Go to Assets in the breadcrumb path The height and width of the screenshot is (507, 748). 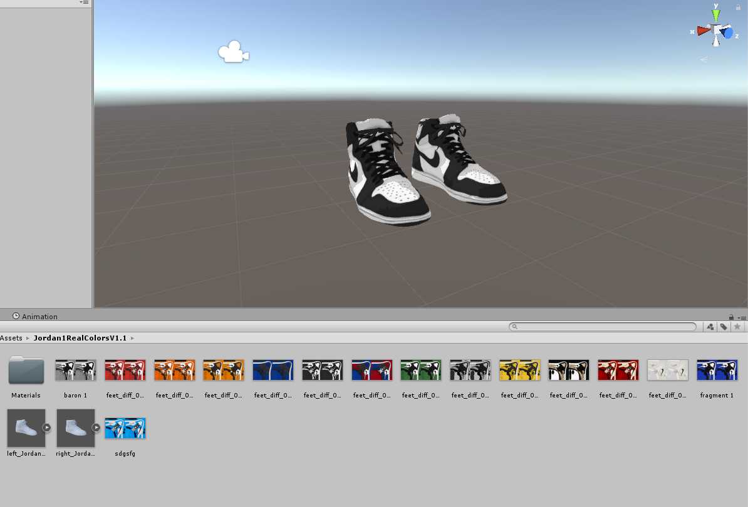tap(11, 338)
